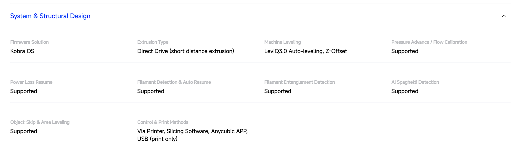
Task: Click the Pressure Advance / Flow Calibration label
Action: pos(429,42)
